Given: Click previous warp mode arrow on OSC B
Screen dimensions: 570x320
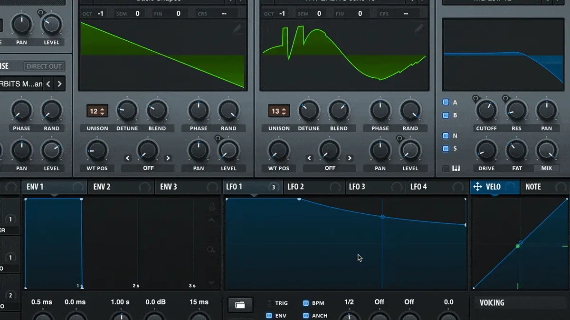Looking at the screenshot, I should click(x=310, y=158).
